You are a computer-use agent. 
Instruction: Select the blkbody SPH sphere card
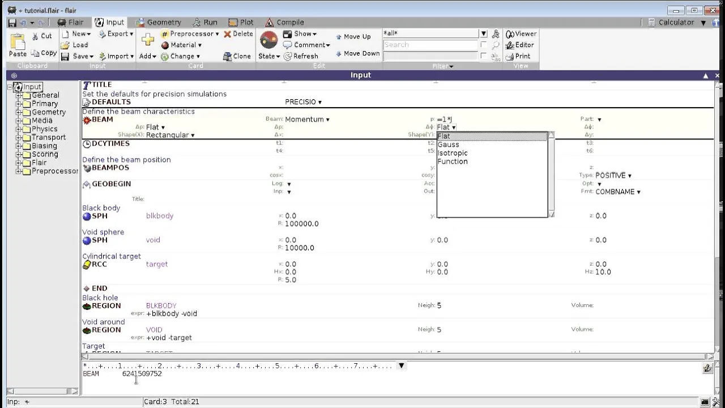click(x=95, y=216)
